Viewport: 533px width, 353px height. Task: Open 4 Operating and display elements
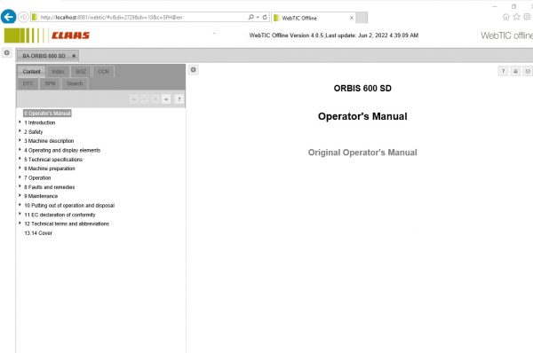(62, 150)
